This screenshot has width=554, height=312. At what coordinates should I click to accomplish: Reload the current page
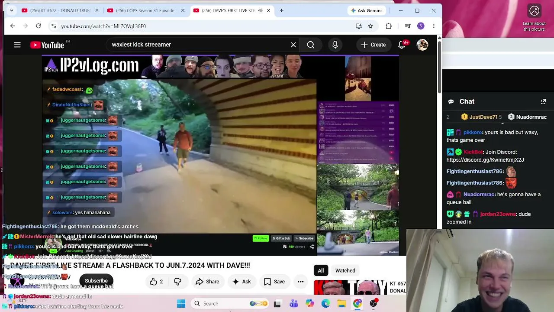pyautogui.click(x=39, y=26)
